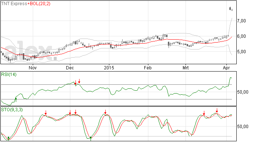This screenshot has height=142, width=254.
Task: Click the TNT Express chart title
Action: (x=14, y=4)
